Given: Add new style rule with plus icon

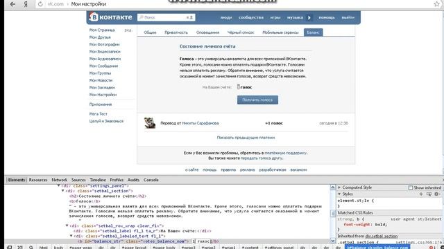Looking at the screenshot, I should coord(421,194).
